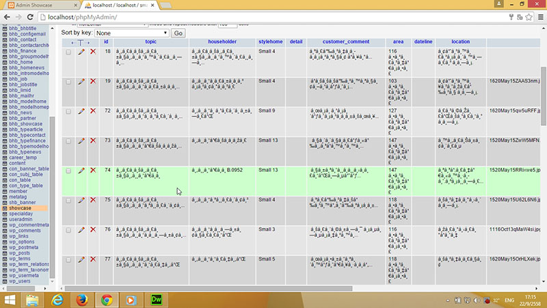Open the showcase table in sidebar
547x308 pixels.
coord(21,208)
